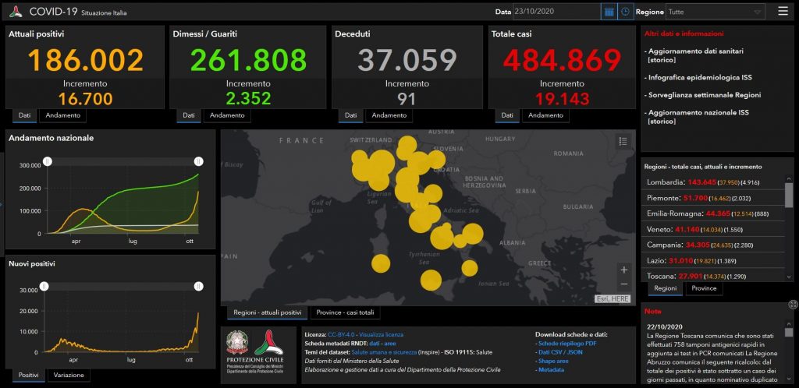This screenshot has height=388, width=799.
Task: Click the clock time icon
Action: (626, 12)
